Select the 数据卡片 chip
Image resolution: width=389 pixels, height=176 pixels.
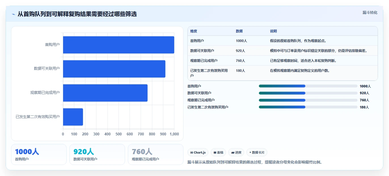coord(257,152)
